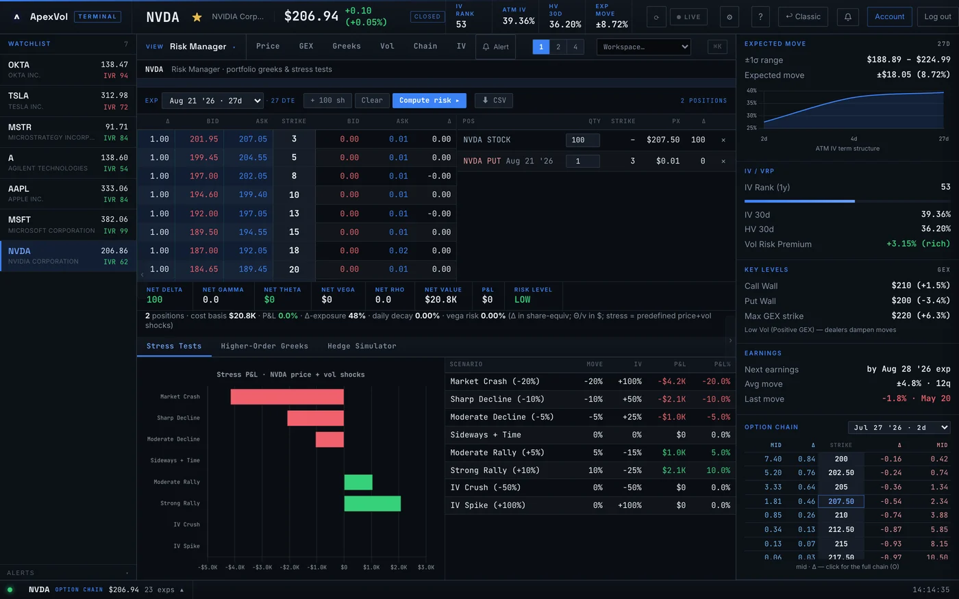Screen dimensions: 959x599
Task: Edit the NVDA PUT quantity field
Action: (x=582, y=162)
